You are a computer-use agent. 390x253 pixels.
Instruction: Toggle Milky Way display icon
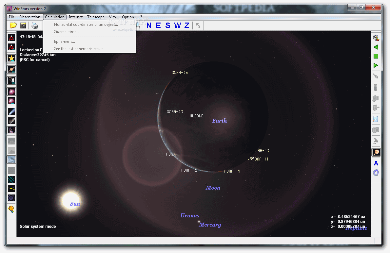(x=11, y=130)
